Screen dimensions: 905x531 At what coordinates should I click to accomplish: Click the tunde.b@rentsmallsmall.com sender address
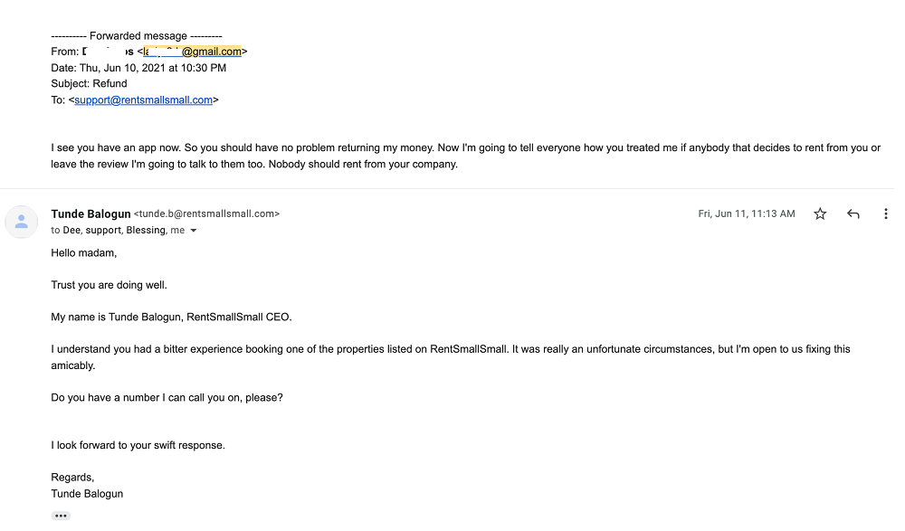tap(206, 214)
